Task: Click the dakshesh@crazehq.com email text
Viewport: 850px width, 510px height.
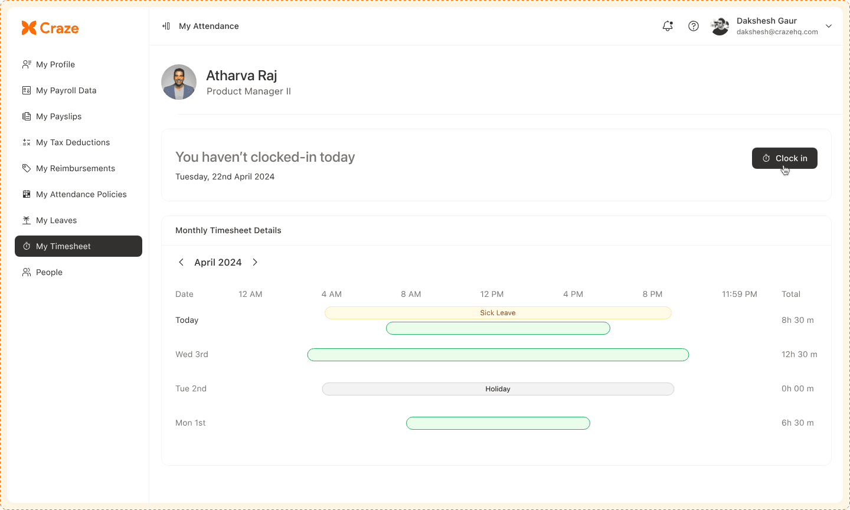Action: pos(777,32)
